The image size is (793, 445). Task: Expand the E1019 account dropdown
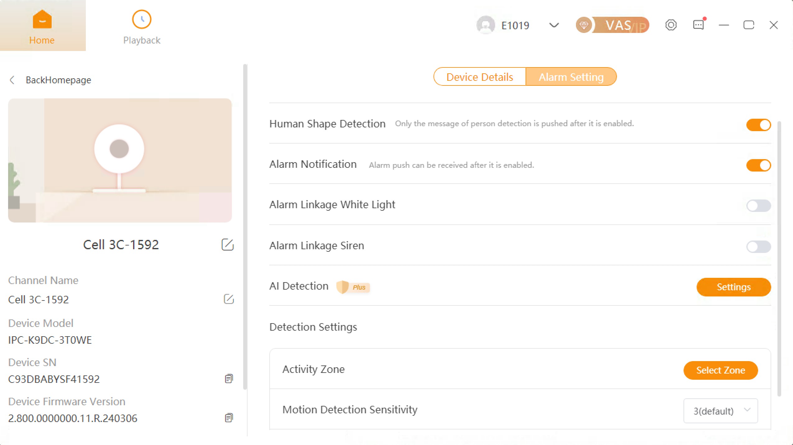(x=554, y=25)
